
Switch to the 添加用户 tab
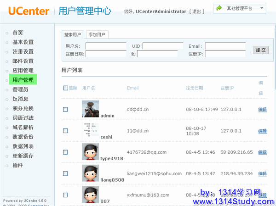tap(97, 34)
